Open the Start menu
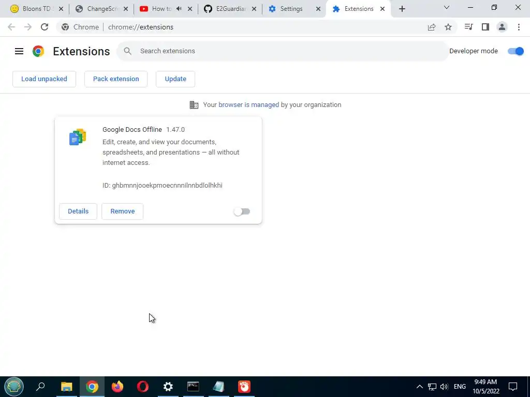This screenshot has height=397, width=530. pos(14,387)
